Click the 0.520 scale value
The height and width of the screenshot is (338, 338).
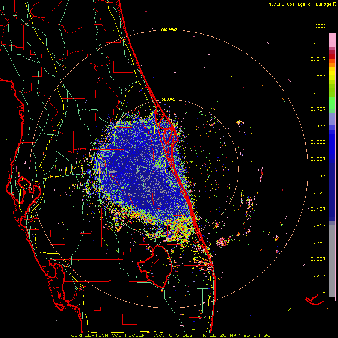pyautogui.click(x=318, y=193)
